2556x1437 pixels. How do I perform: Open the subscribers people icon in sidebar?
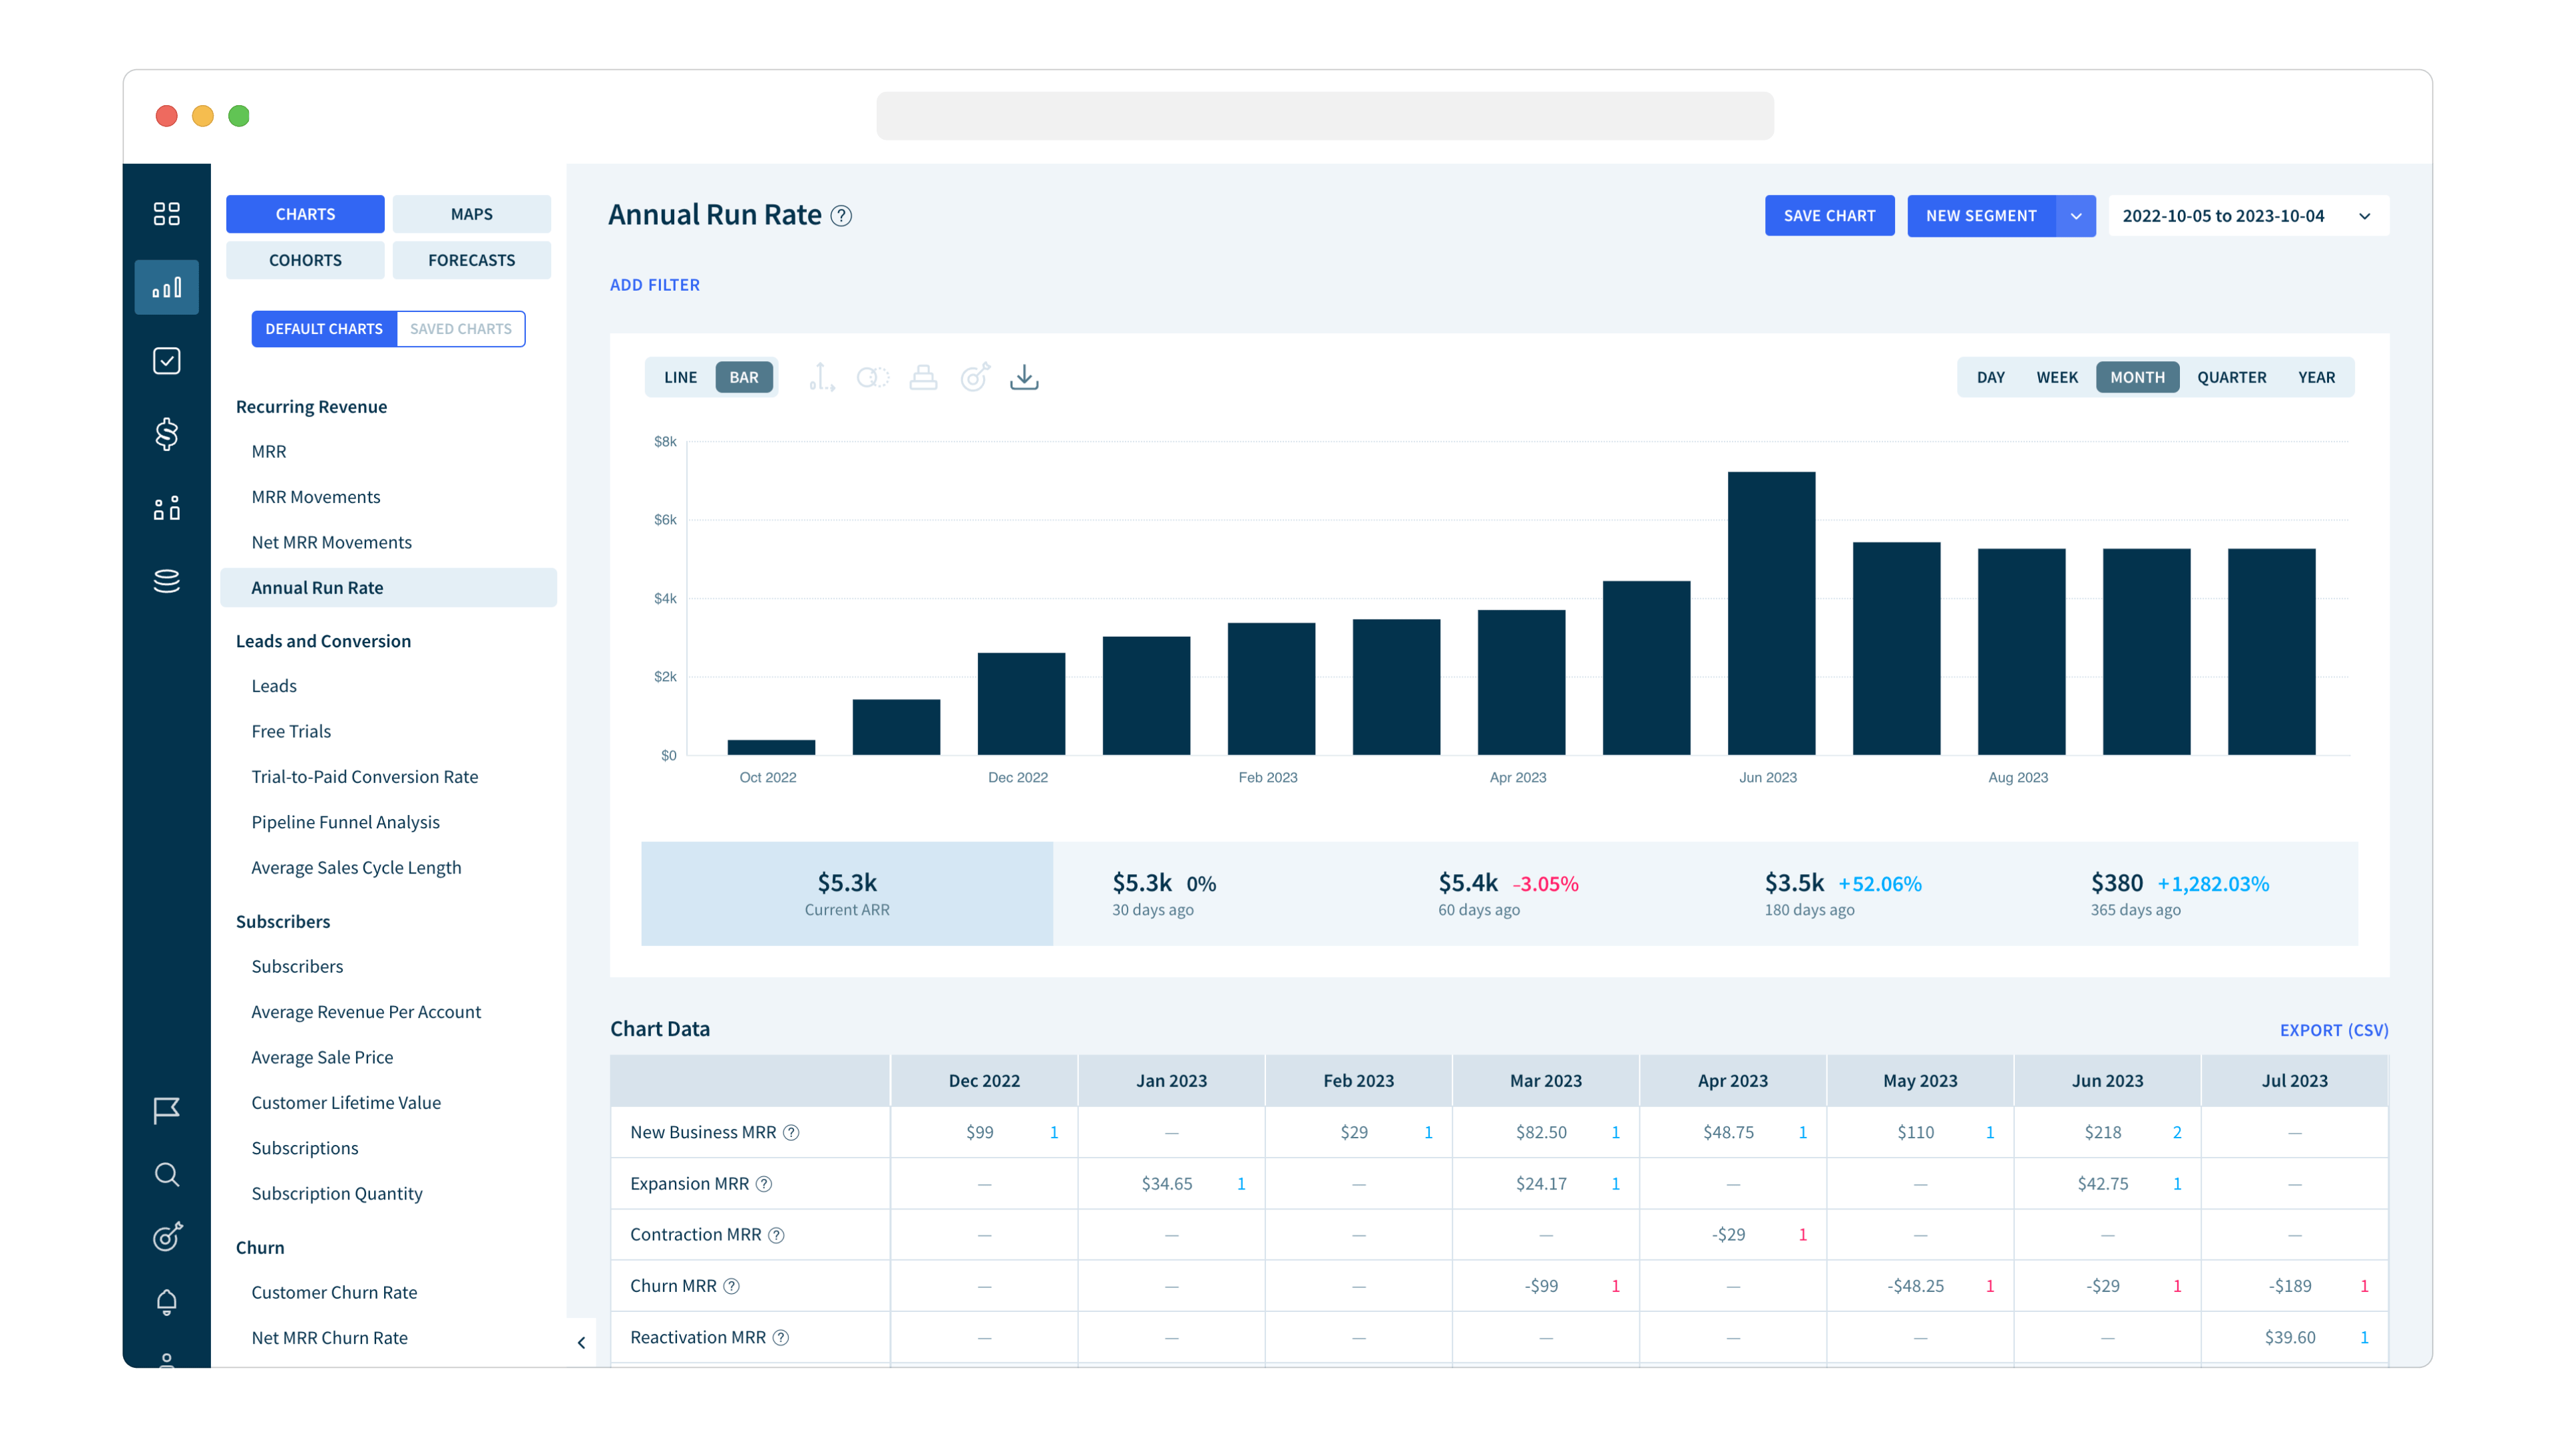166,508
